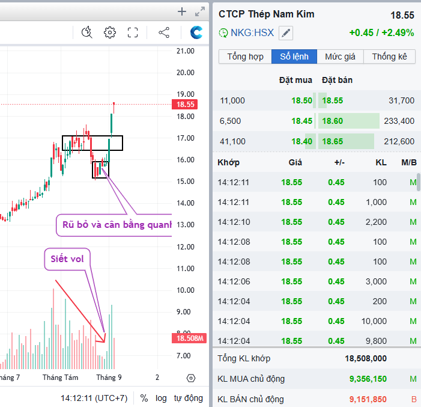Switch to the Tổng hợp tab
Viewport: 421px width, 407px height.
click(x=245, y=57)
